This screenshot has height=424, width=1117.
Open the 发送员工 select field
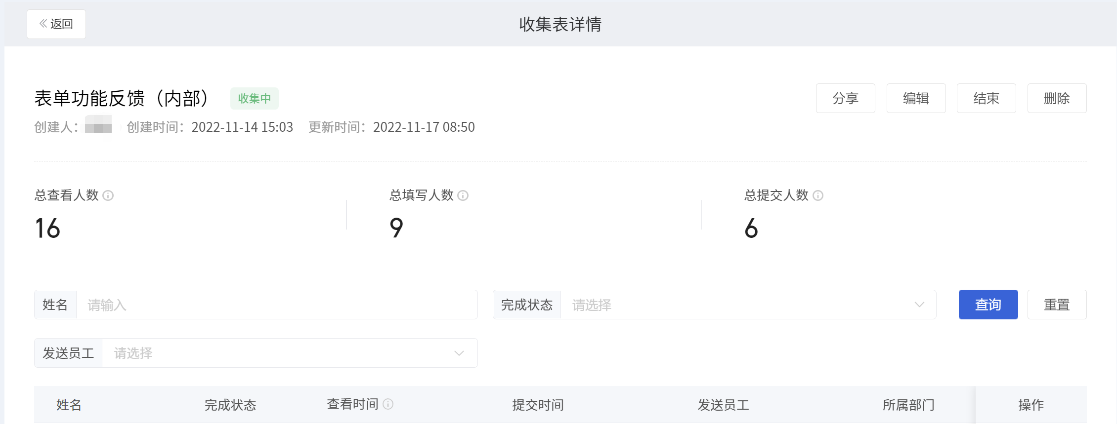pyautogui.click(x=290, y=353)
